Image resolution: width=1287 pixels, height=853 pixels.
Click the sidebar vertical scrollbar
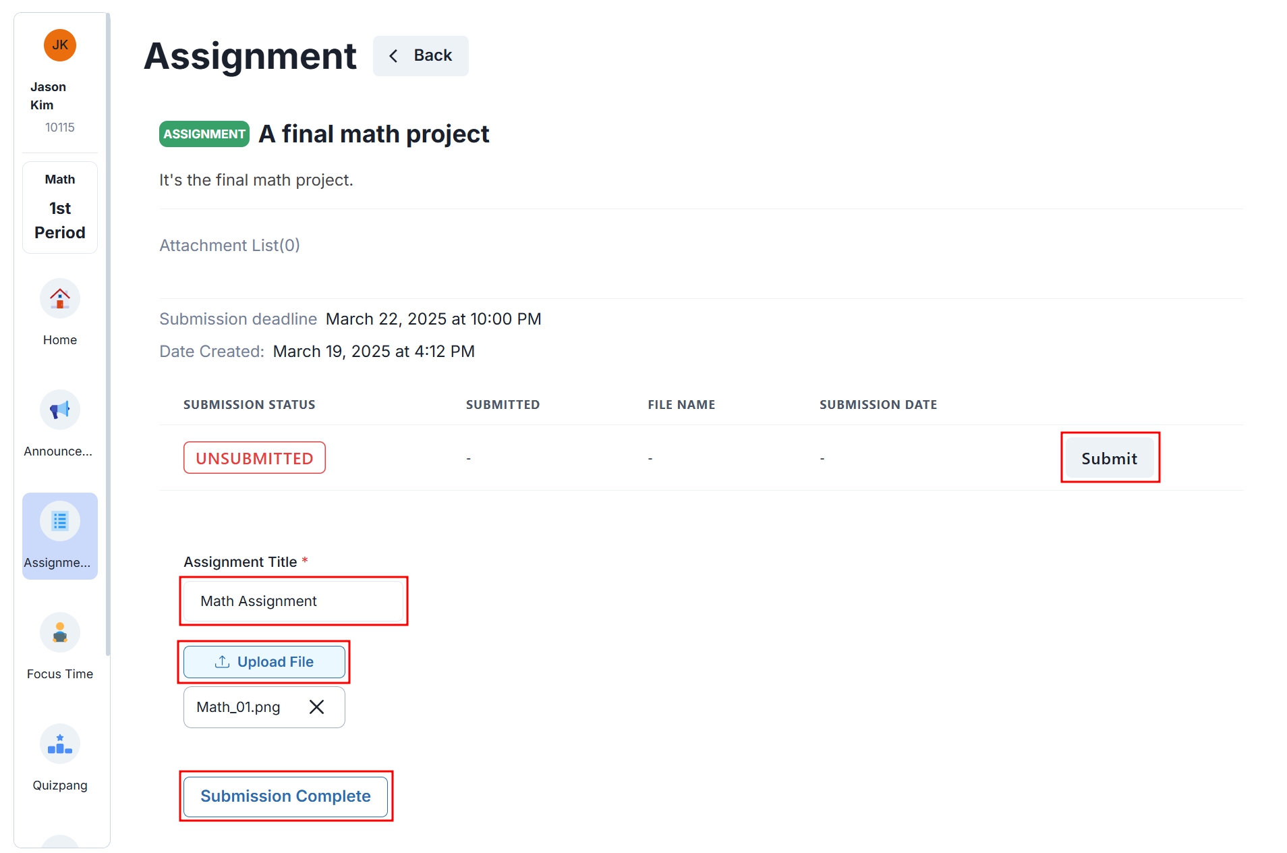pos(108,334)
